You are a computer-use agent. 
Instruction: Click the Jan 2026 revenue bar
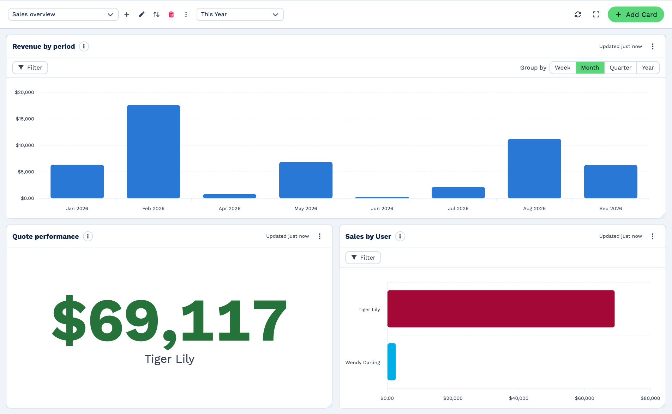coord(77,182)
